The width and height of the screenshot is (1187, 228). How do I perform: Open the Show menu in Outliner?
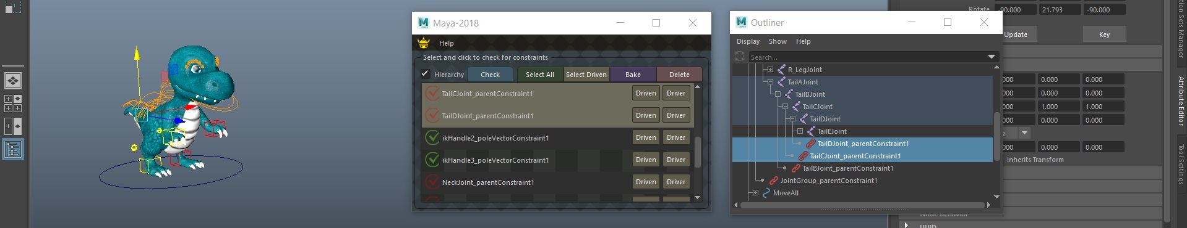click(x=778, y=41)
